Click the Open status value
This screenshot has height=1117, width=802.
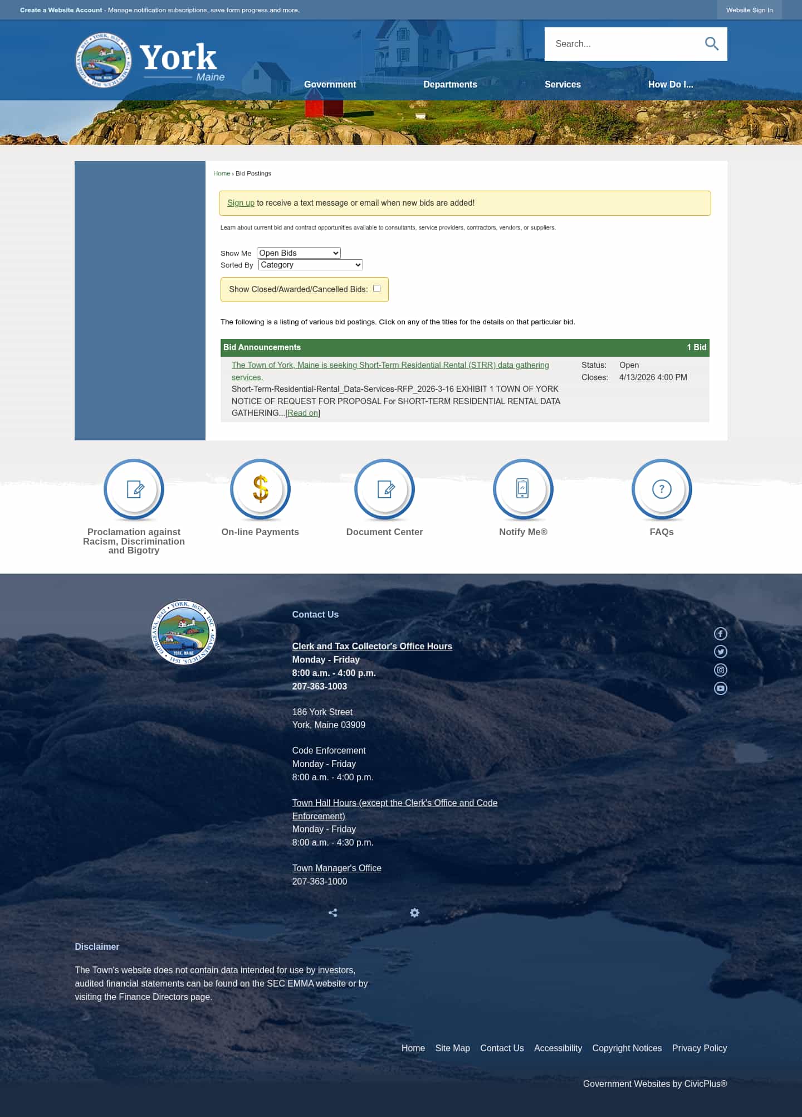point(629,365)
